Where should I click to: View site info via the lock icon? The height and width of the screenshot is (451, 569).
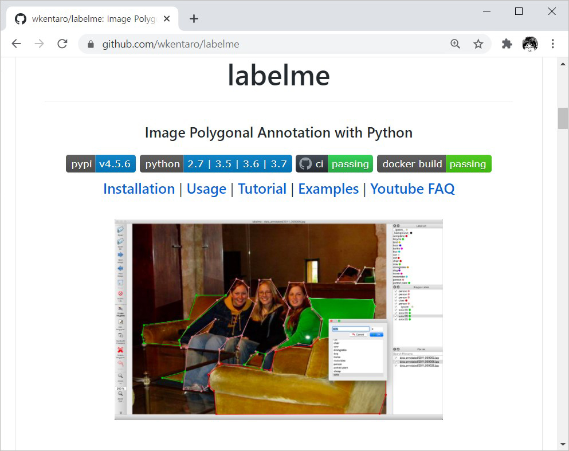point(91,44)
